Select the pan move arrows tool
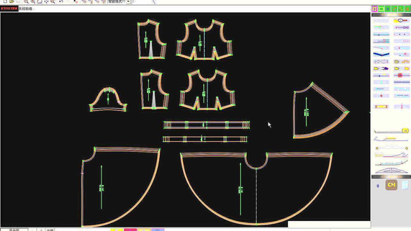 46,2
